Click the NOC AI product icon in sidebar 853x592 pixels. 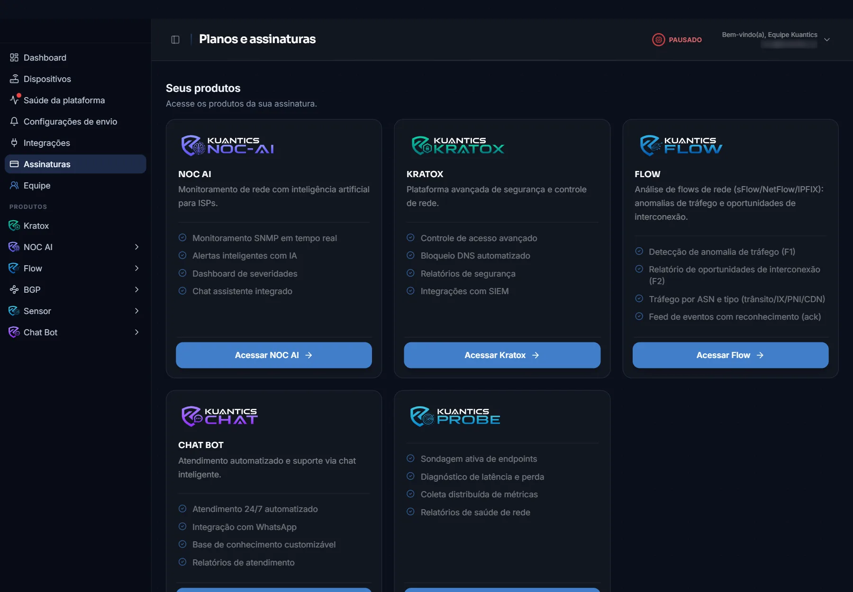[14, 247]
